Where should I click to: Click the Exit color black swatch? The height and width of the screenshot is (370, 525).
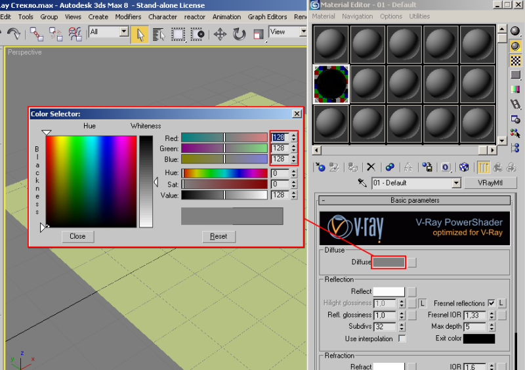click(x=479, y=339)
